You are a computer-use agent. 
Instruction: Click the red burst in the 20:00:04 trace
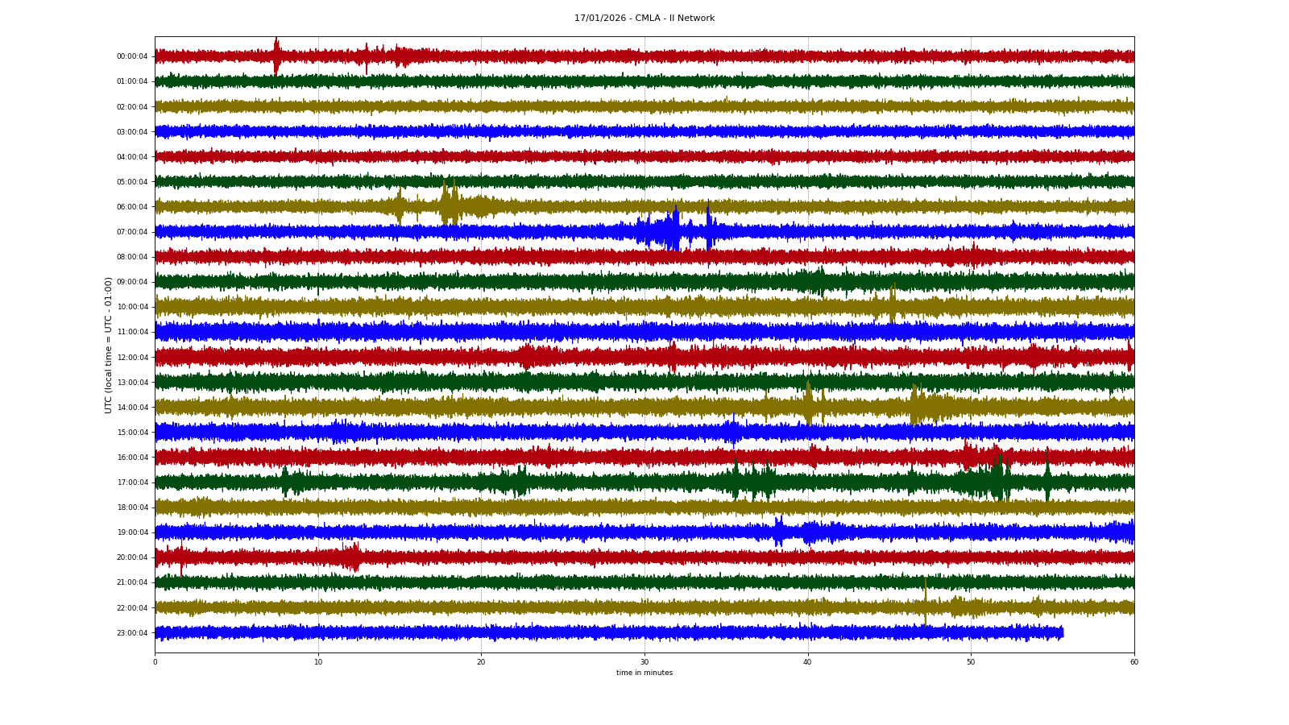[351, 557]
